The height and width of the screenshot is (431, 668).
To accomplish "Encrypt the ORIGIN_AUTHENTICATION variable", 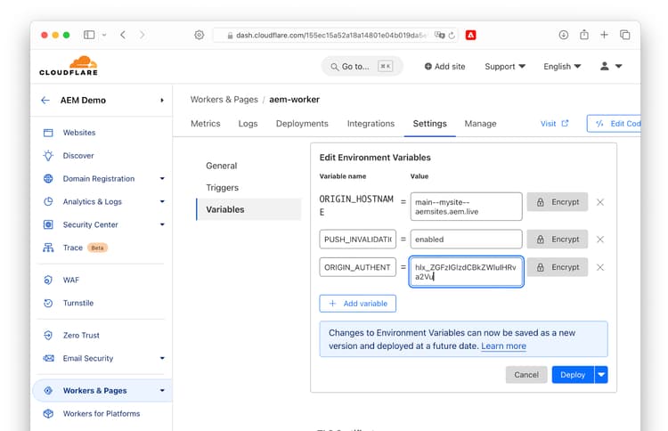I will (558, 267).
